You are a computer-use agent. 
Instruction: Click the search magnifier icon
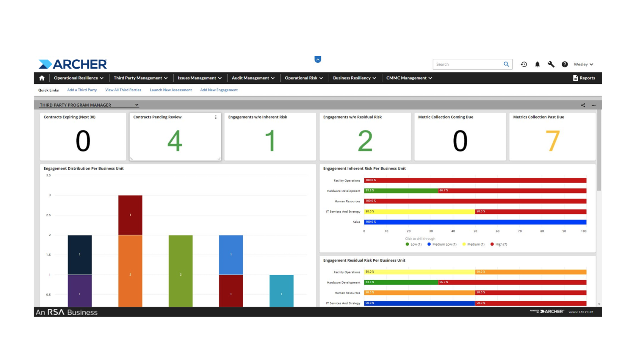[506, 64]
